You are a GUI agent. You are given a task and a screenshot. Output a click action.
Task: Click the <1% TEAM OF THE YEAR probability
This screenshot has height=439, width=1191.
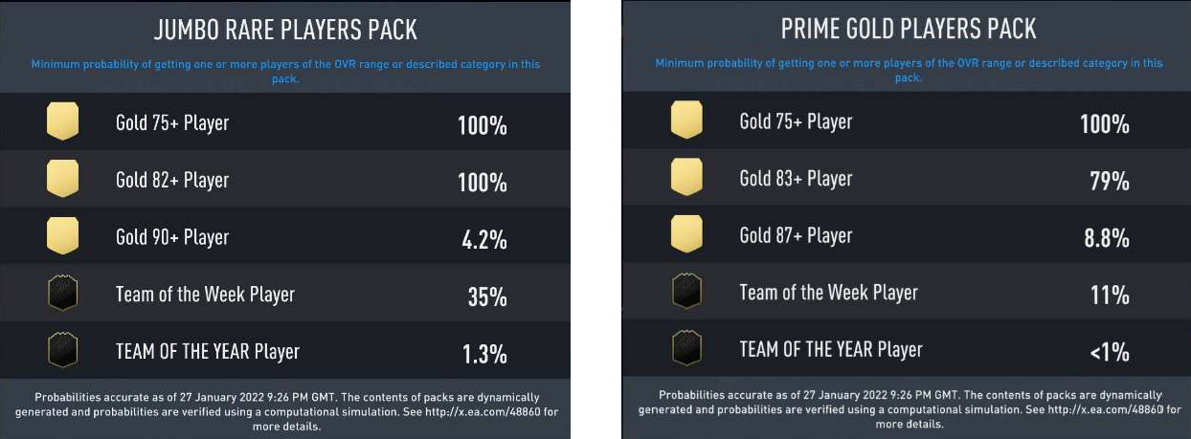pyautogui.click(x=1110, y=352)
